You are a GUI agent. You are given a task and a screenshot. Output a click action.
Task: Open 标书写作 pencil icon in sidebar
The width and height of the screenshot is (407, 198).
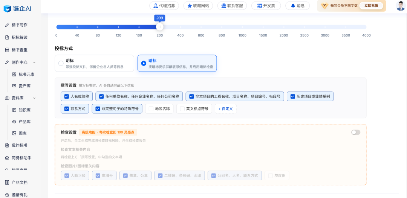coord(7,25)
